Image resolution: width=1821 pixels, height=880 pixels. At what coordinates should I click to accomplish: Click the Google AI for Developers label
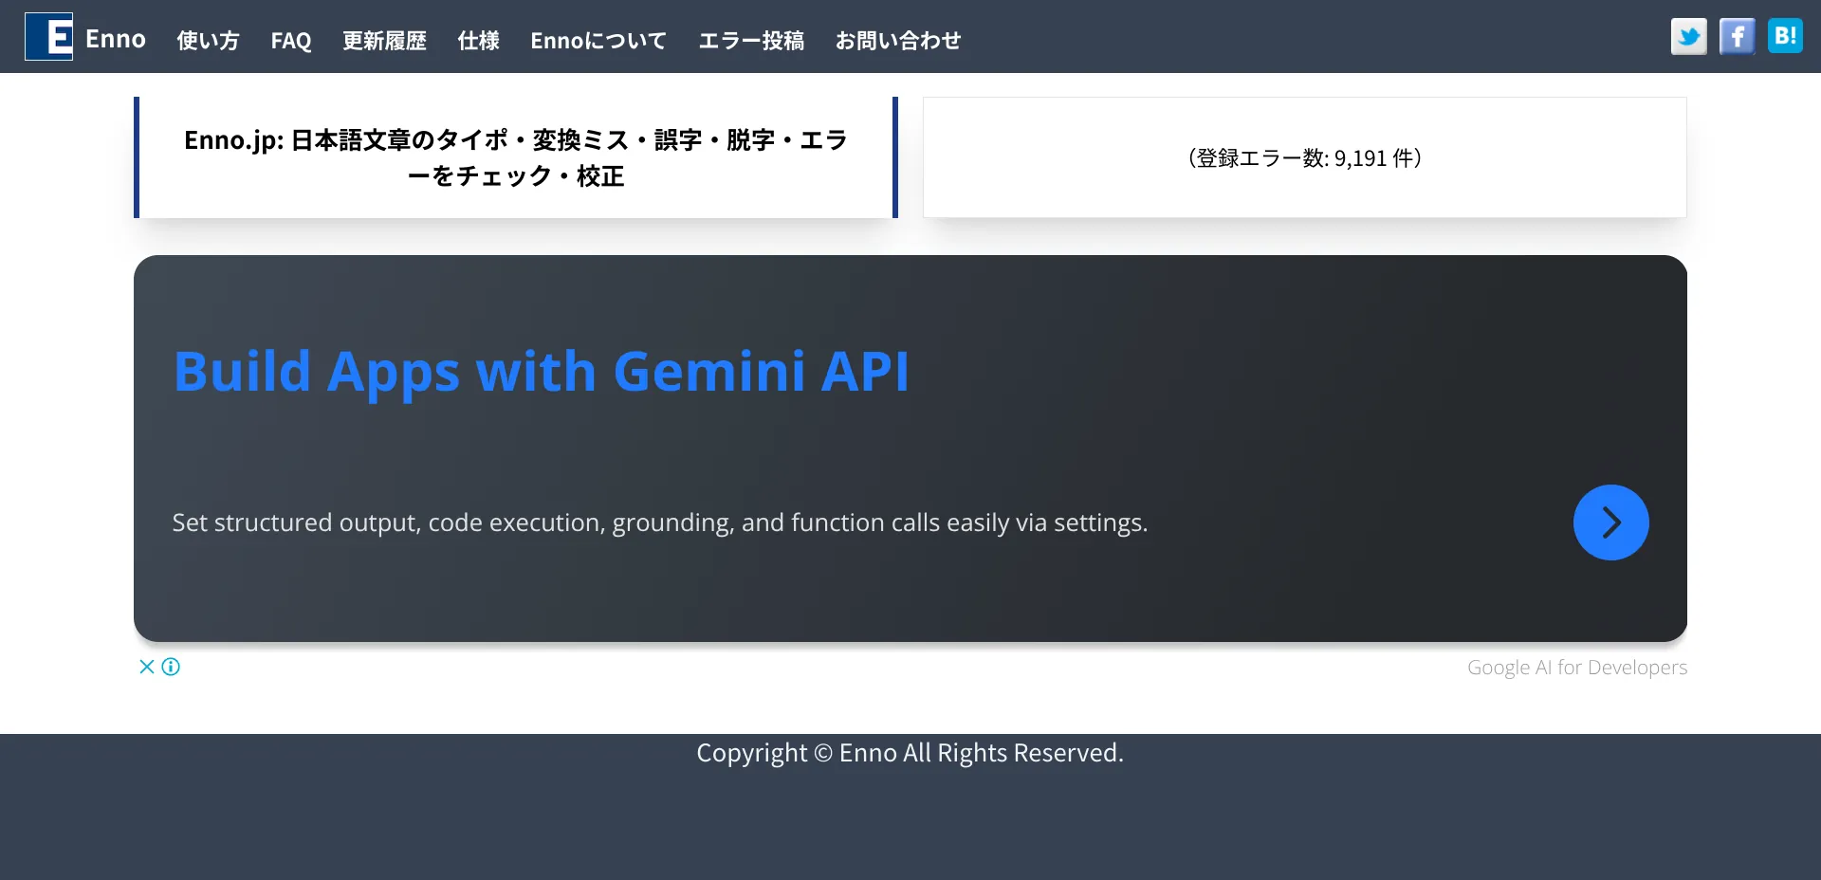[x=1577, y=668]
